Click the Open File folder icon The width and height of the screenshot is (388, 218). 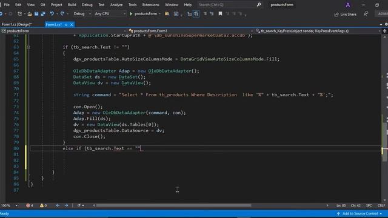pyautogui.click(x=30, y=14)
